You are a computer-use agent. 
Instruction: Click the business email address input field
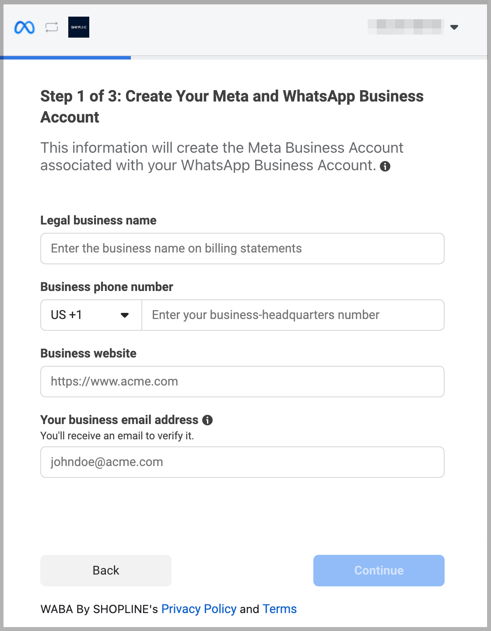tap(242, 462)
